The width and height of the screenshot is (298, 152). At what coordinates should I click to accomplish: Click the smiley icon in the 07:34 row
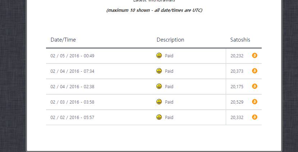(x=159, y=71)
